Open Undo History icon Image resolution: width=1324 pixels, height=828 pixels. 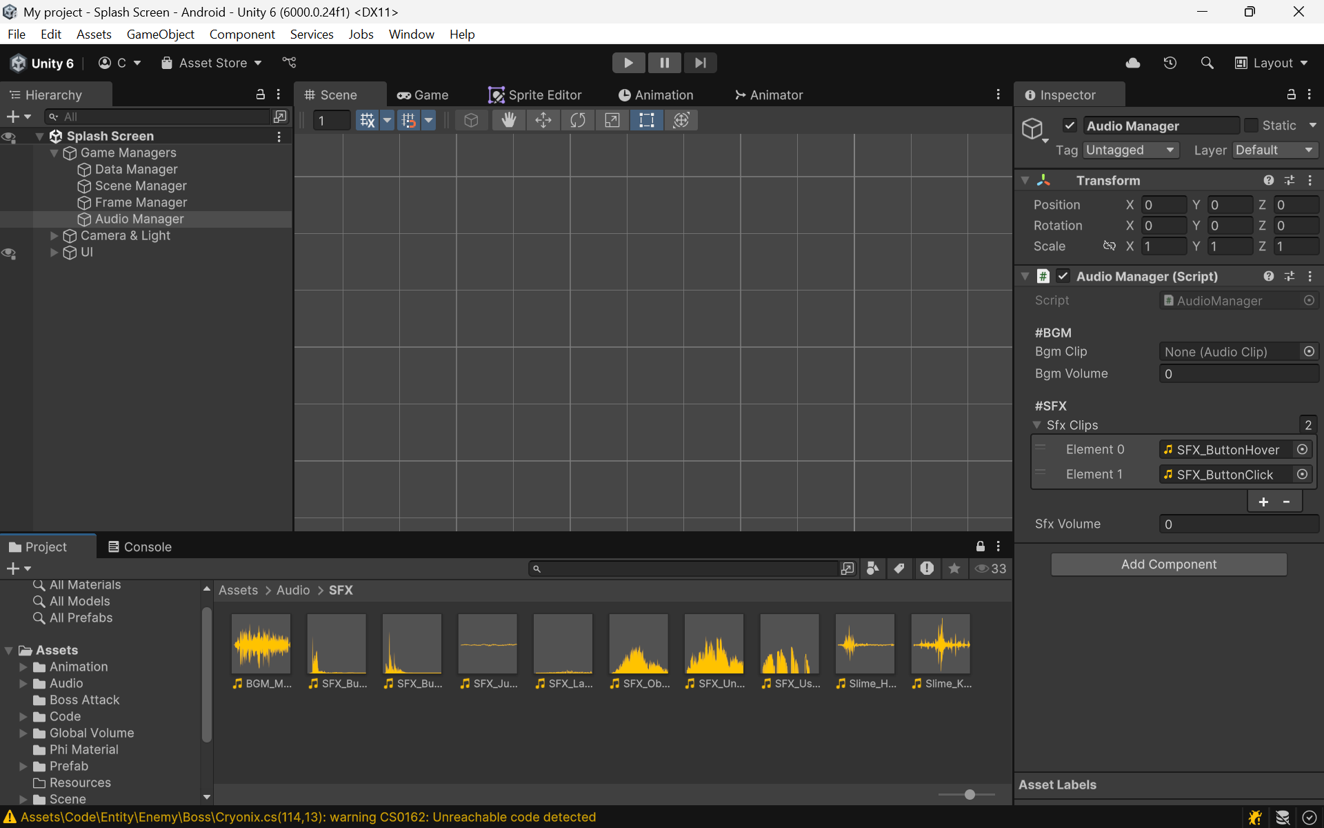(1170, 63)
